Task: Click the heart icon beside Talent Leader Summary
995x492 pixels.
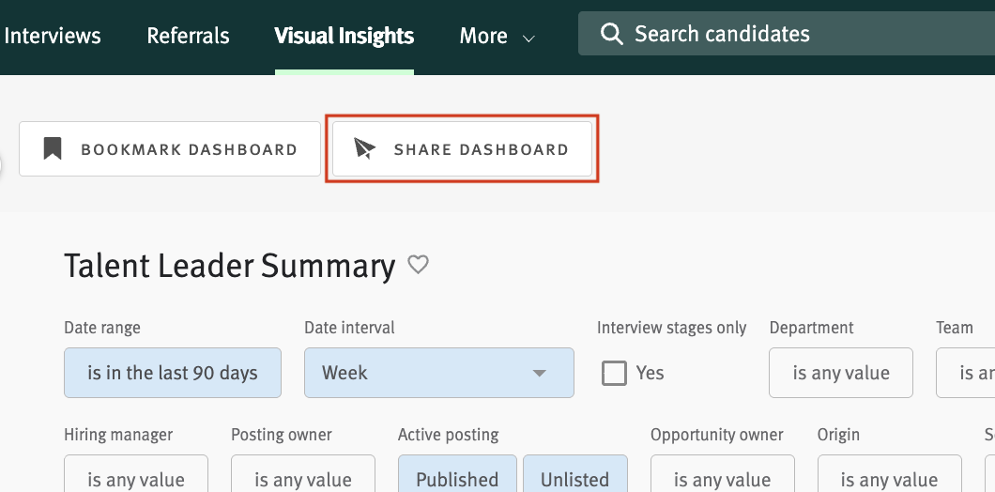Action: (418, 264)
